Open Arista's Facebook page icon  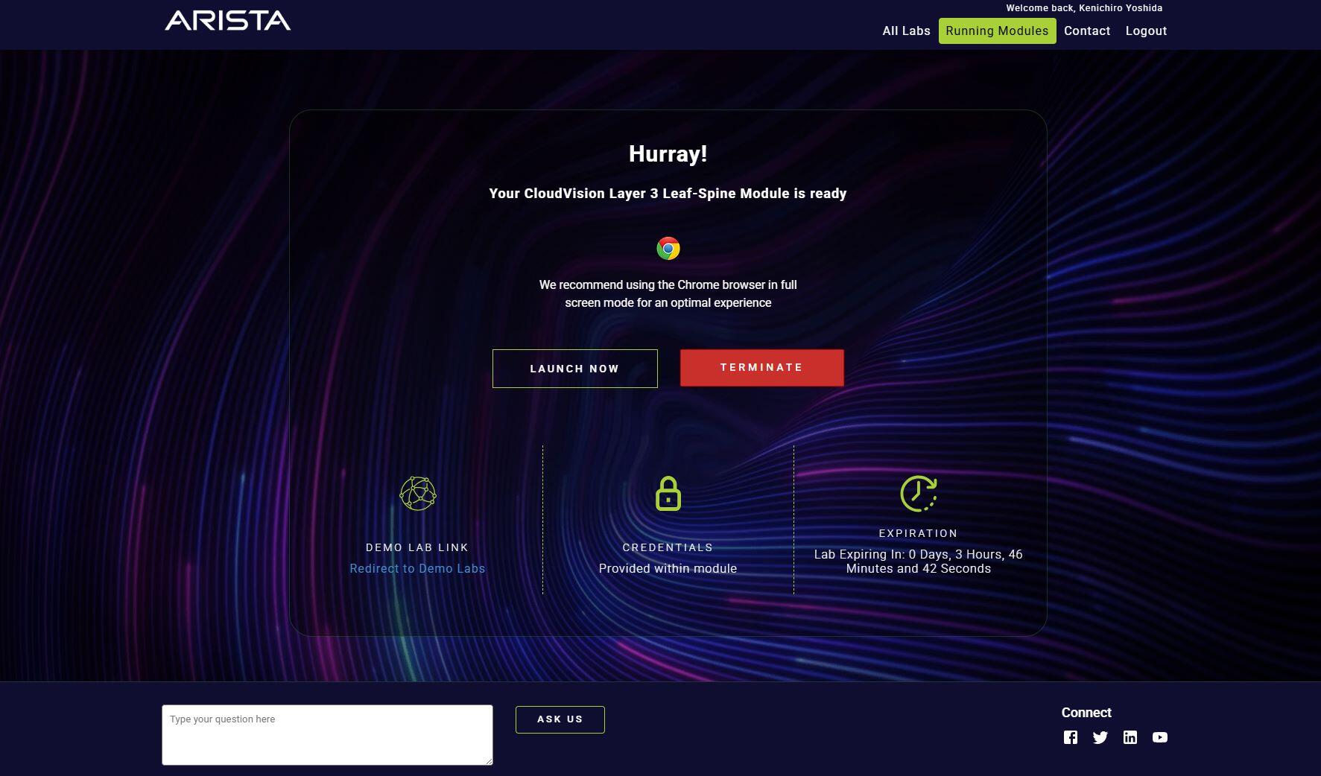1071,737
